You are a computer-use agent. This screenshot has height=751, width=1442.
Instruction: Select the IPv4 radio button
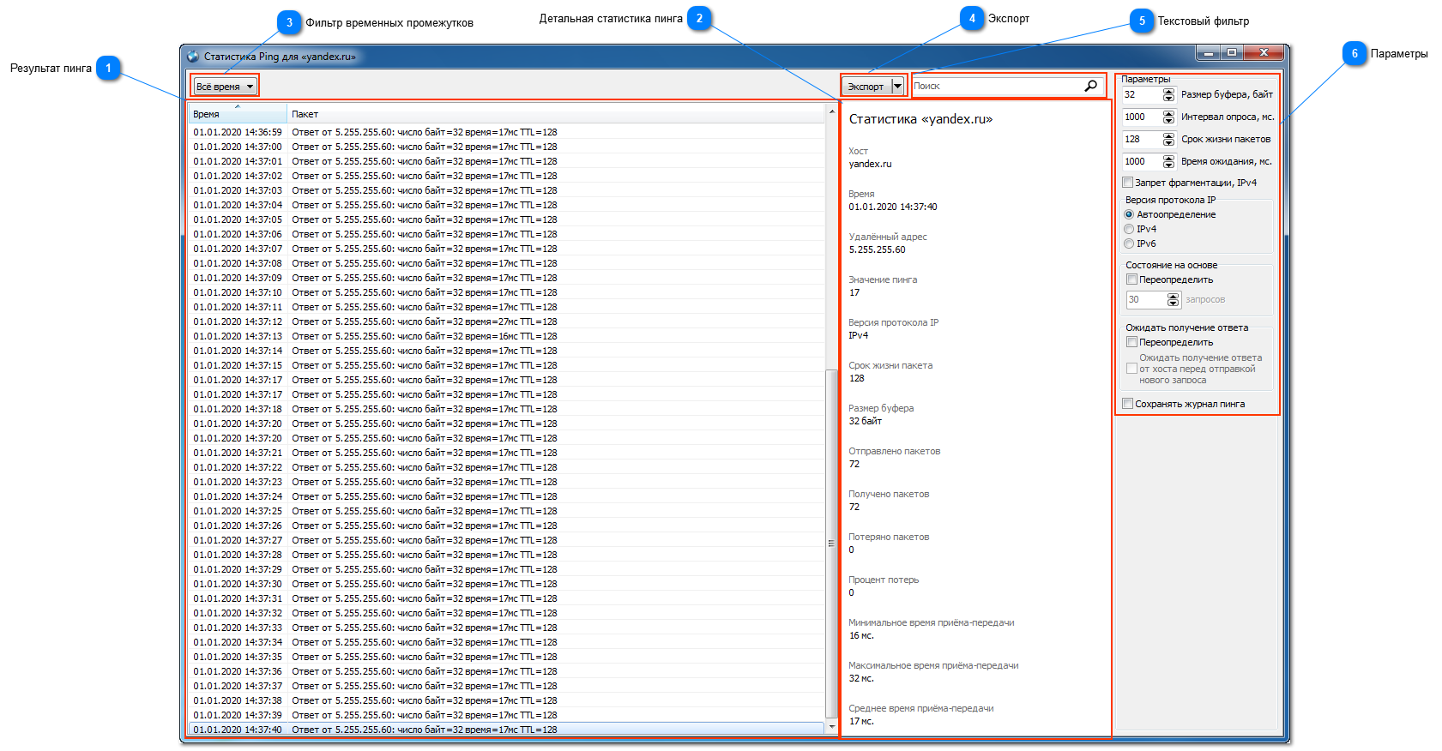click(1129, 229)
